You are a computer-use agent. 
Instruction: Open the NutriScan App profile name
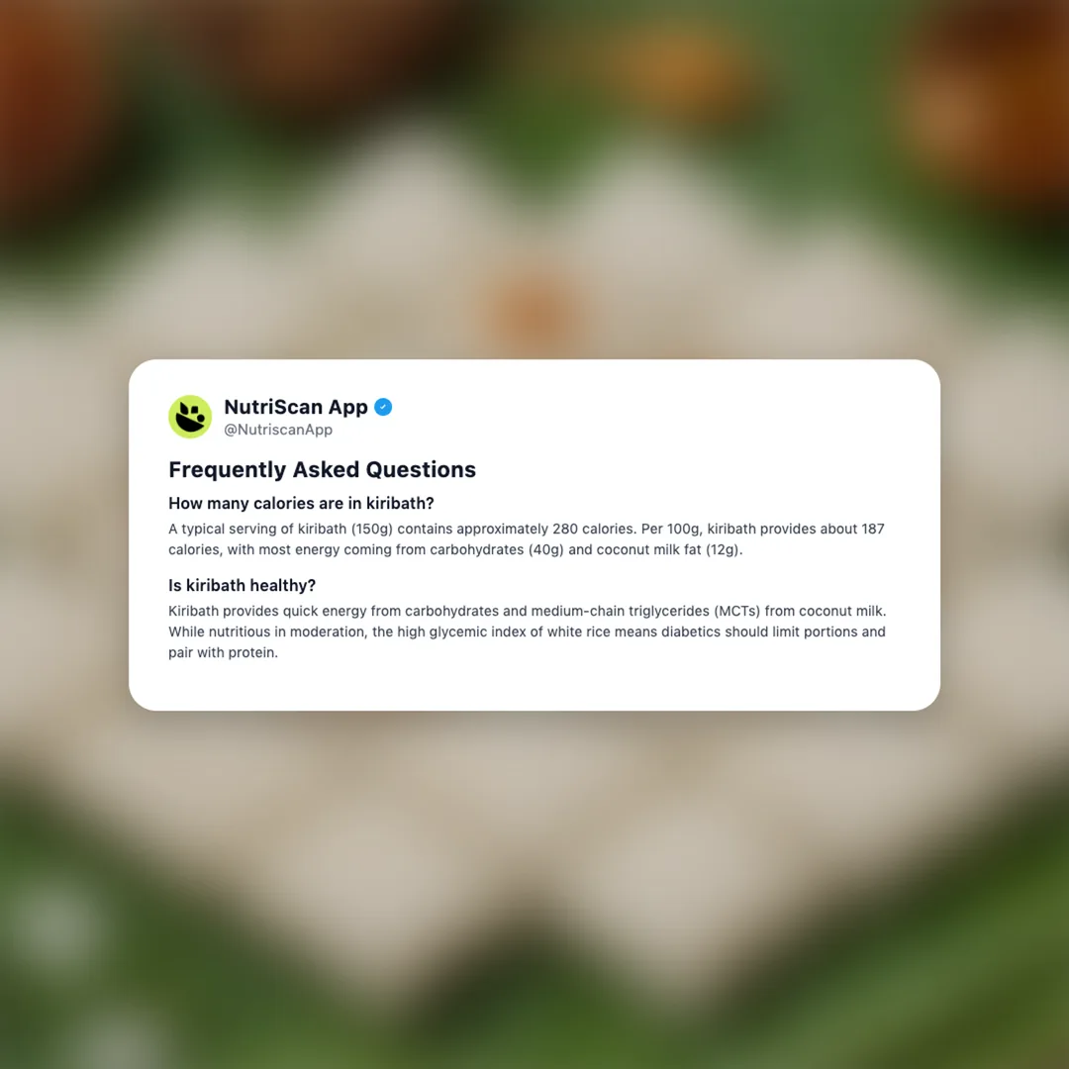click(x=296, y=407)
